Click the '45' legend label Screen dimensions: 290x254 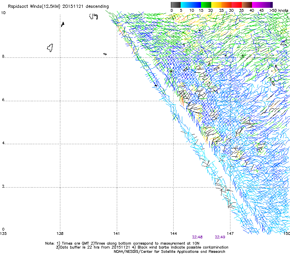(x=261, y=10)
